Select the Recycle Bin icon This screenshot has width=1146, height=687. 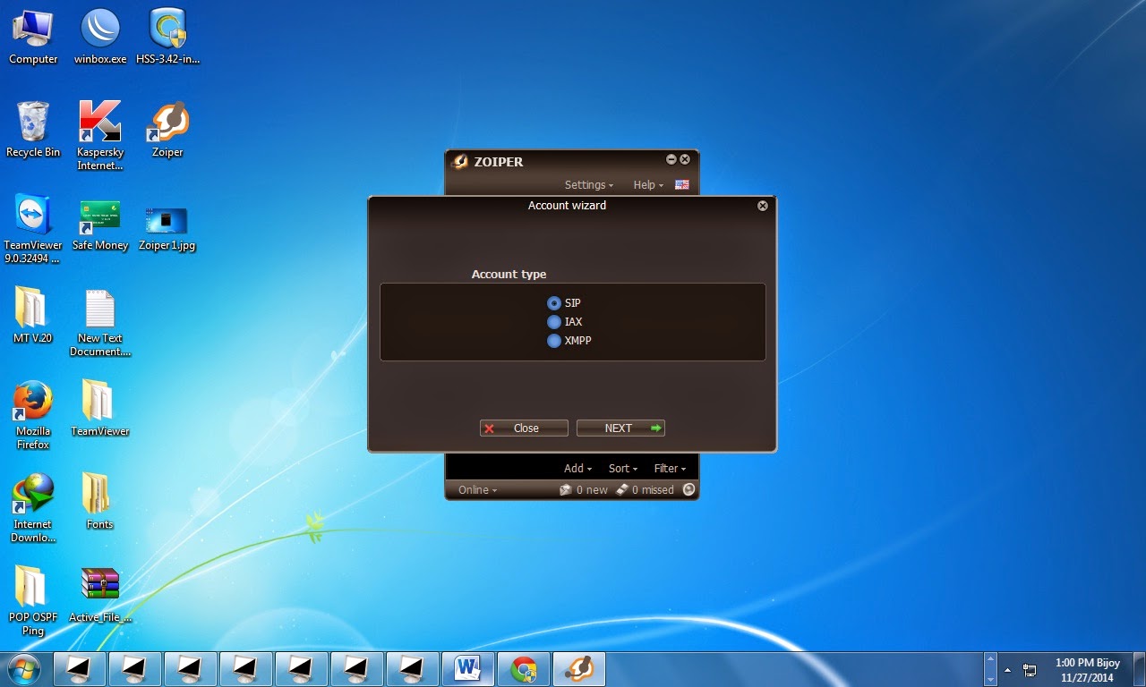point(33,130)
